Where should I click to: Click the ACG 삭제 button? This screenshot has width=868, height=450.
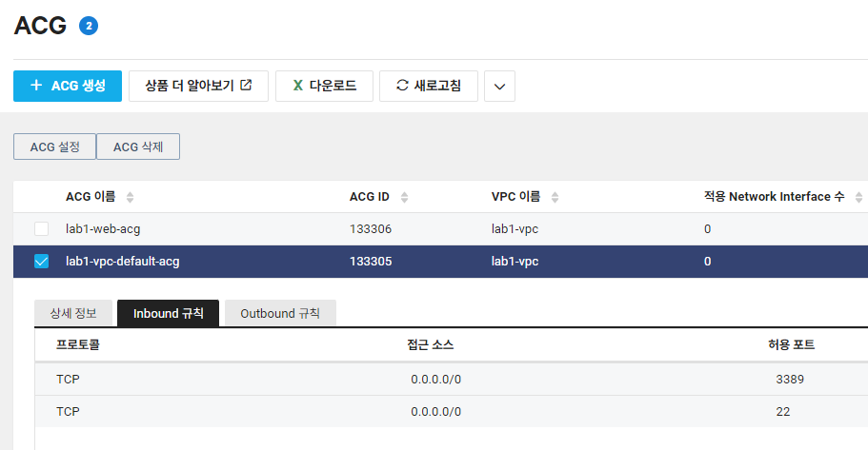coord(138,147)
